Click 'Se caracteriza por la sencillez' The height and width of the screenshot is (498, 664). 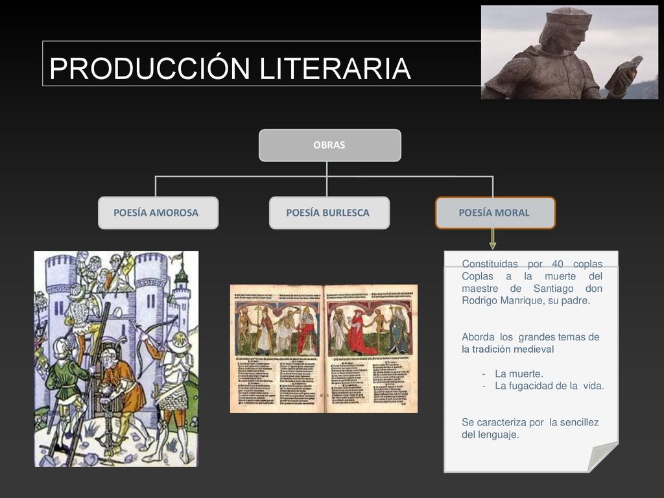[x=530, y=422]
